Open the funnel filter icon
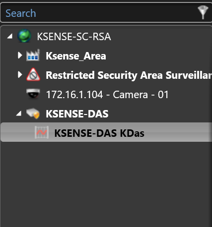 pos(203,12)
